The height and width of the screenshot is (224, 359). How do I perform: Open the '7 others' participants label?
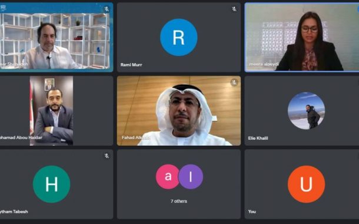[178, 201]
